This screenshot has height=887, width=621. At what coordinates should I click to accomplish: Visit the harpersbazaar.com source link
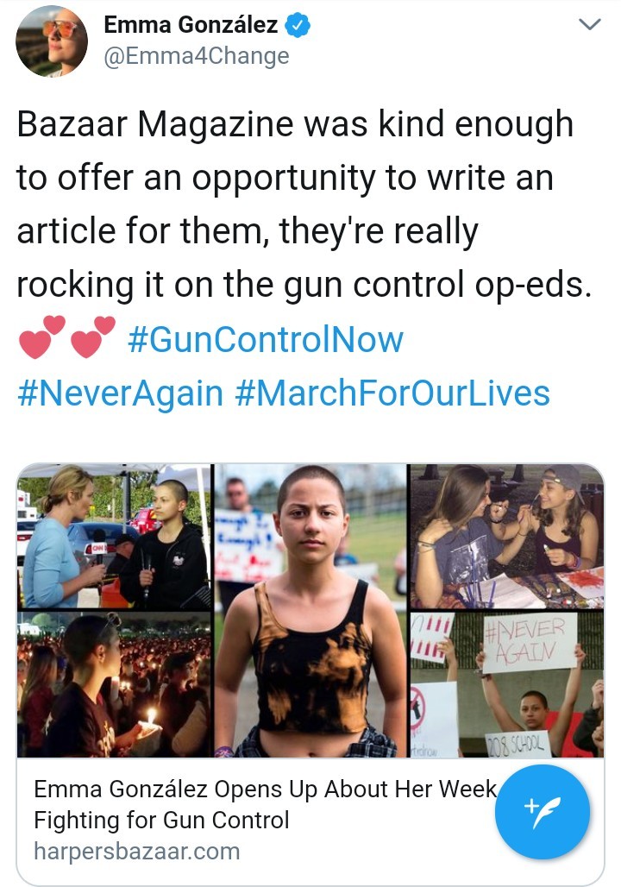coord(137,851)
